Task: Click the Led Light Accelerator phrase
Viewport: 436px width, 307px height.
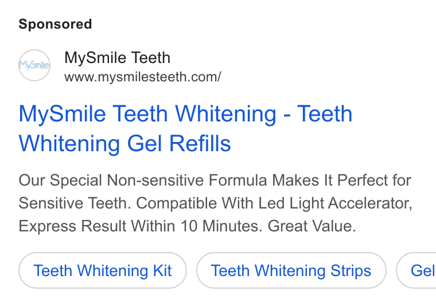Action: (336, 203)
